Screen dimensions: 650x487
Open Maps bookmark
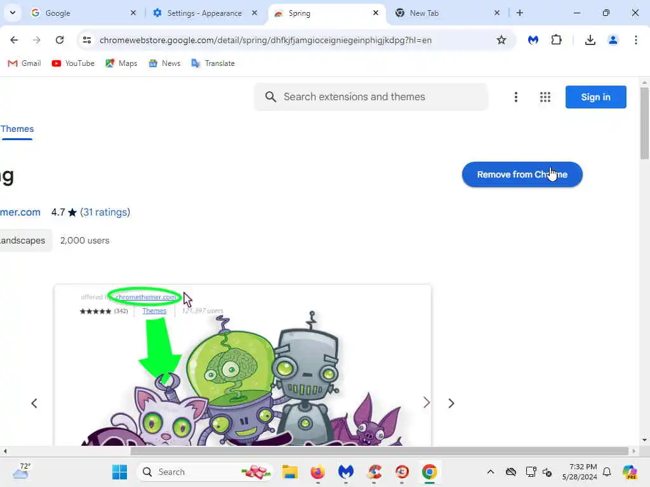(121, 63)
